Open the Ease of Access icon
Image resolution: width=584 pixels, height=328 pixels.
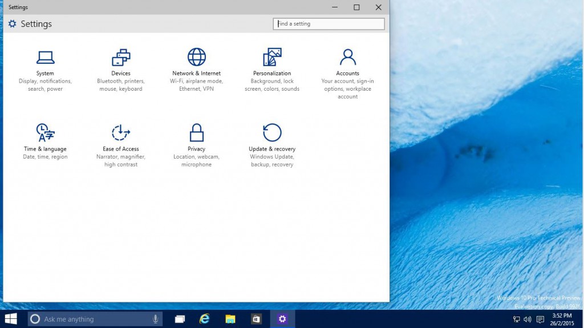[x=121, y=133]
